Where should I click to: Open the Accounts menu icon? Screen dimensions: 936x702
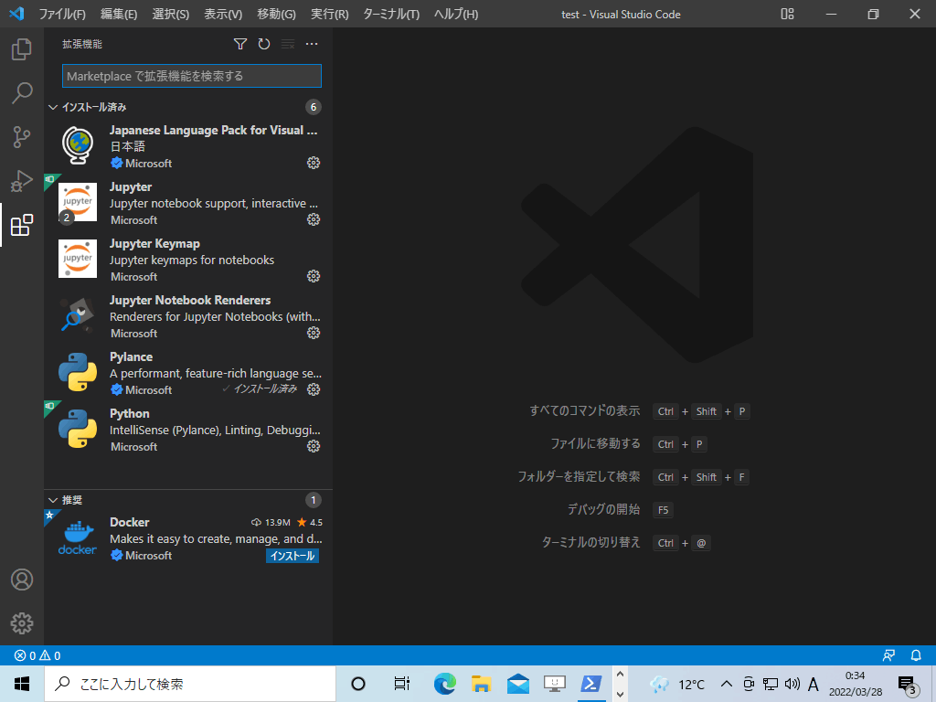pos(22,580)
